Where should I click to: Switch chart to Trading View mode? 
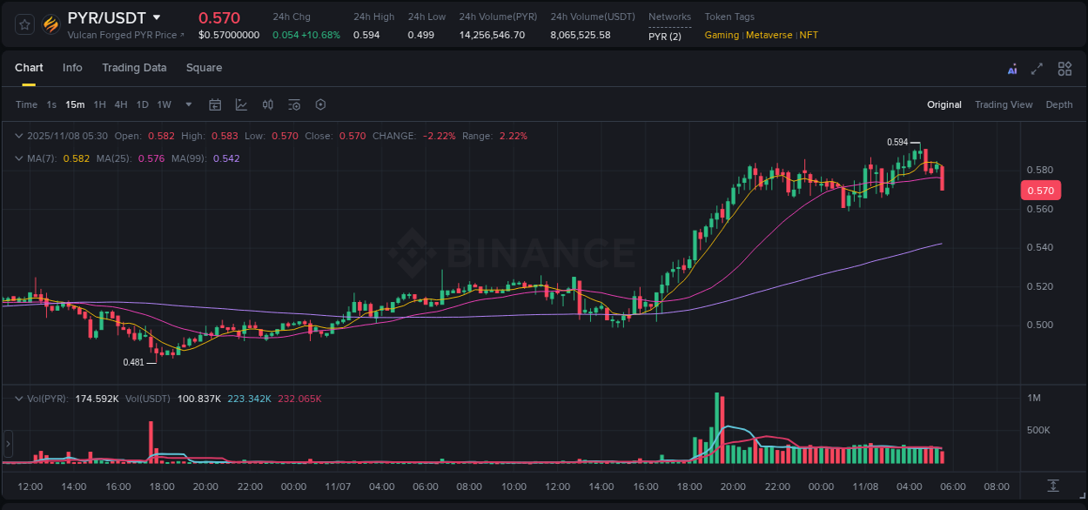click(1004, 104)
